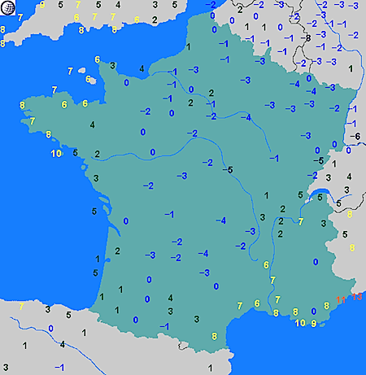Click the black -8 reading near Luxembourg

(x=306, y=38)
